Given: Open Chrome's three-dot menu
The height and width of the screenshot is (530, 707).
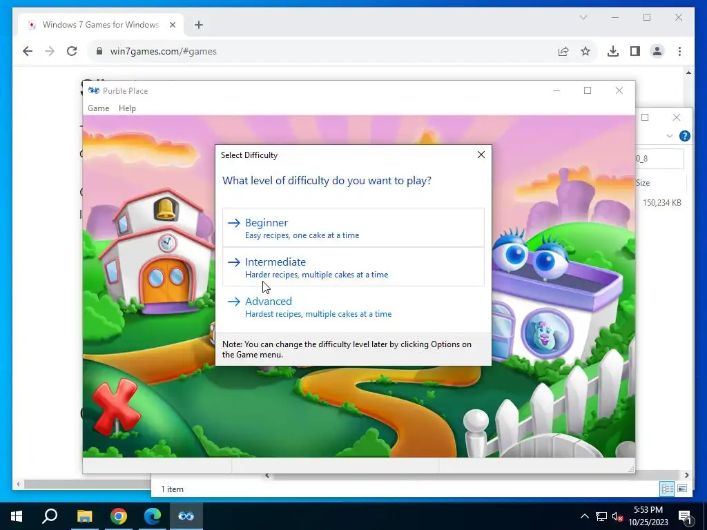Looking at the screenshot, I should [679, 51].
